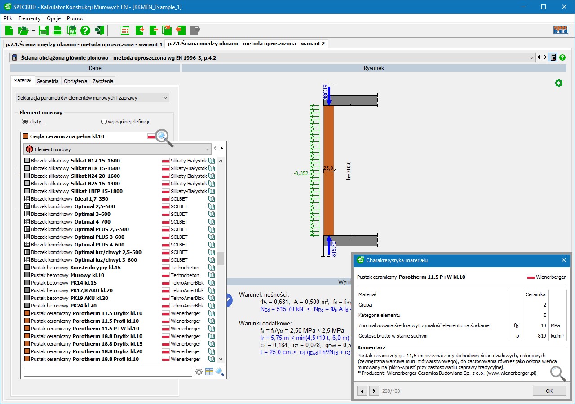Open the Opcje menu
This screenshot has height=404, width=575.
(x=53, y=18)
